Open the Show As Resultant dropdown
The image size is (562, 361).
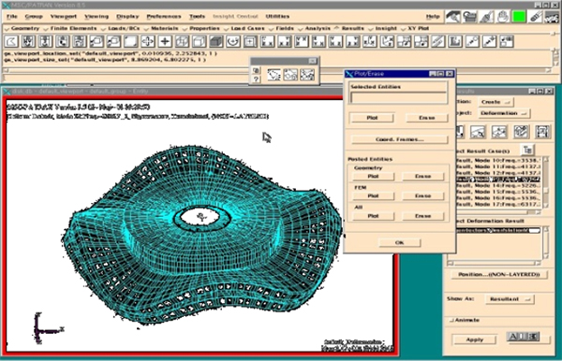click(x=510, y=299)
